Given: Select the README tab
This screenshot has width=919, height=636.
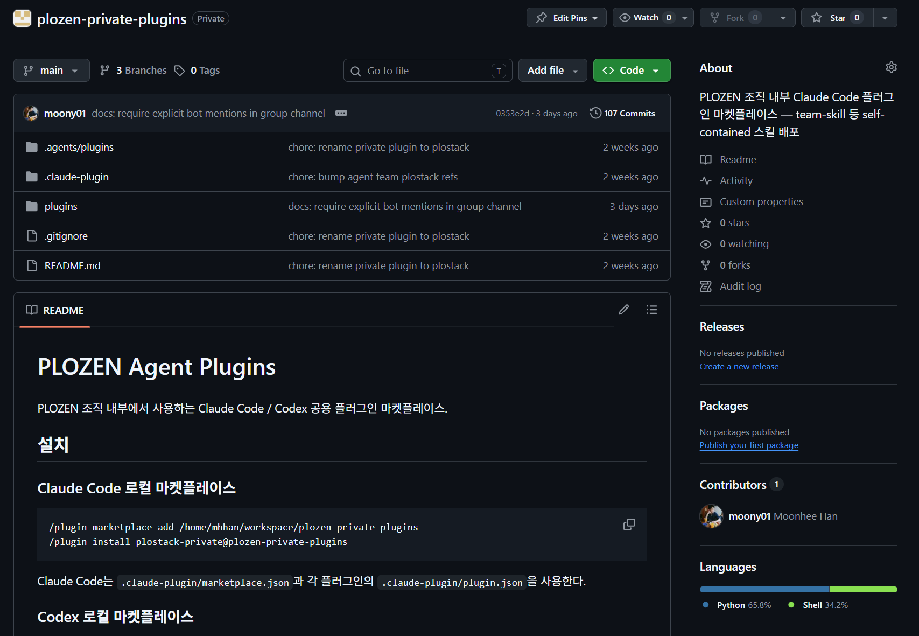Looking at the screenshot, I should 55,310.
